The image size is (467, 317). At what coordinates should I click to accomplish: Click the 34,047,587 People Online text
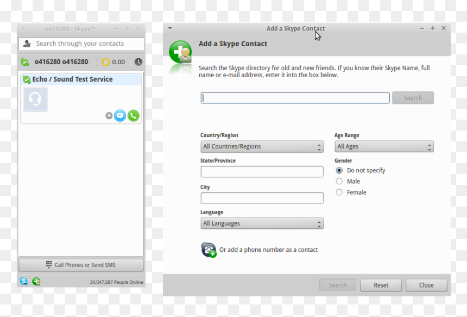coord(116,282)
